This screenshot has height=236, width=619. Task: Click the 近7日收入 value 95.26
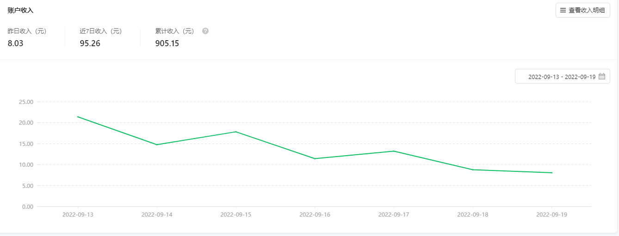(x=90, y=44)
